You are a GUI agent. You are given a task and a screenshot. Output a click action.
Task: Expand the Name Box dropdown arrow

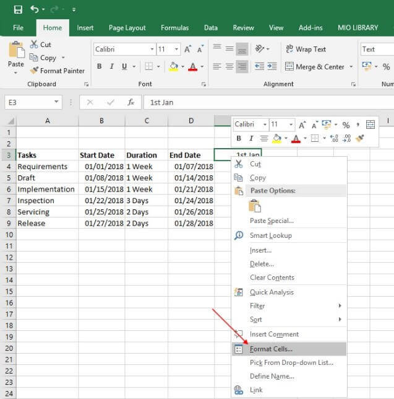pyautogui.click(x=56, y=102)
